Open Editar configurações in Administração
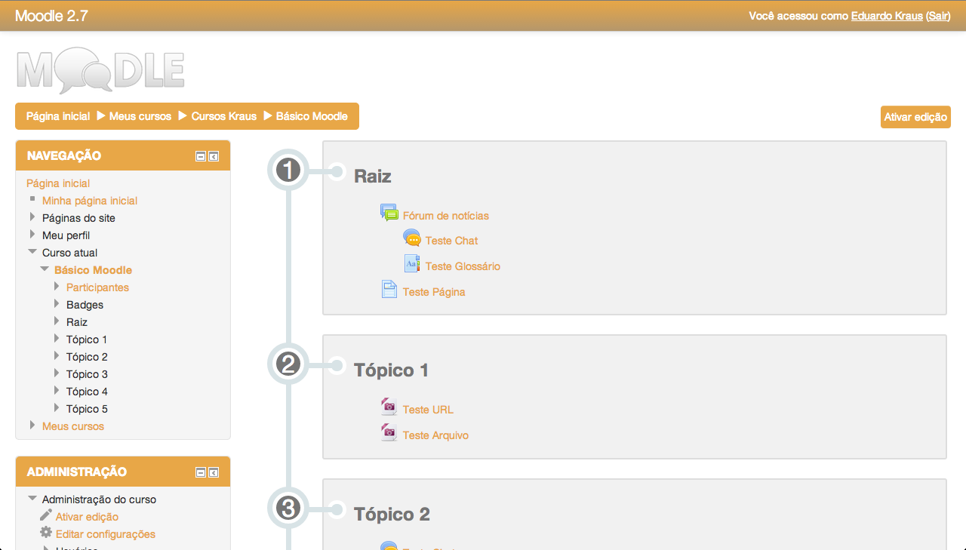Image resolution: width=966 pixels, height=550 pixels. 106,534
